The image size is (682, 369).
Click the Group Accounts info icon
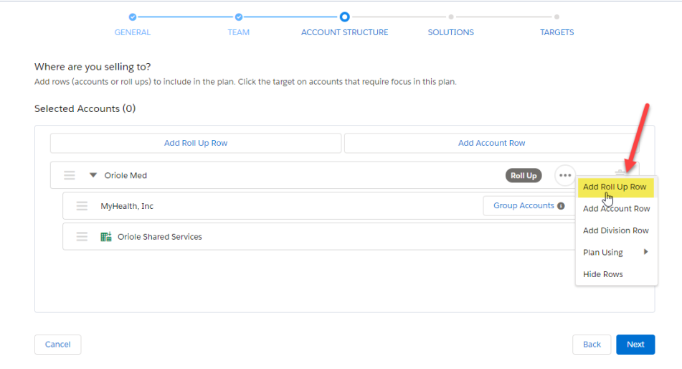pos(561,205)
